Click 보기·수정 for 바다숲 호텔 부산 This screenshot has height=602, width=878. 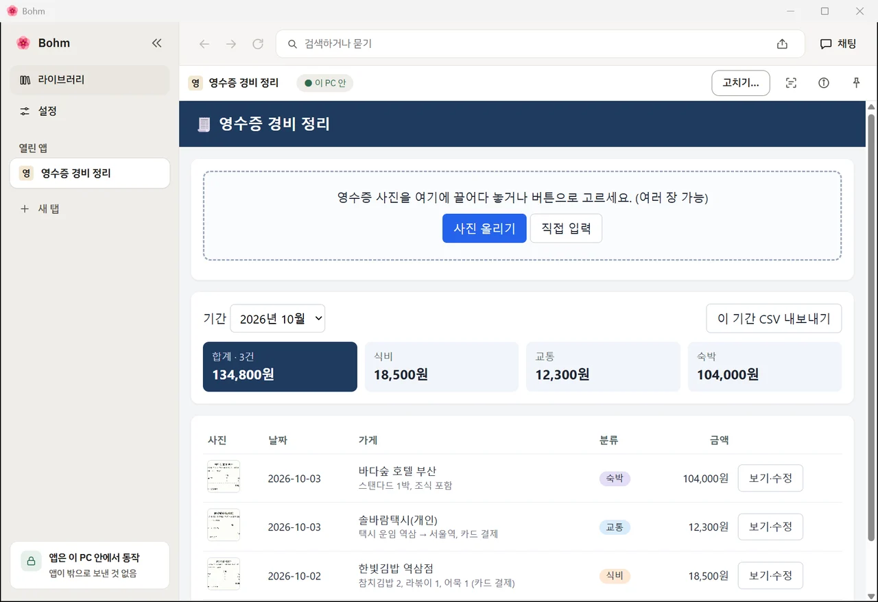[770, 479]
